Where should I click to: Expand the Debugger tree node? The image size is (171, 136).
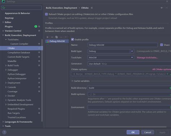(x=6, y=70)
